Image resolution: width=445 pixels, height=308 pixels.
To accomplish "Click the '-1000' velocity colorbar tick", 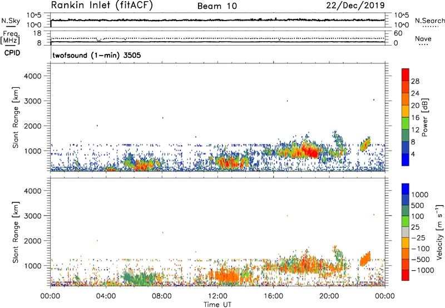I will pos(422,270).
